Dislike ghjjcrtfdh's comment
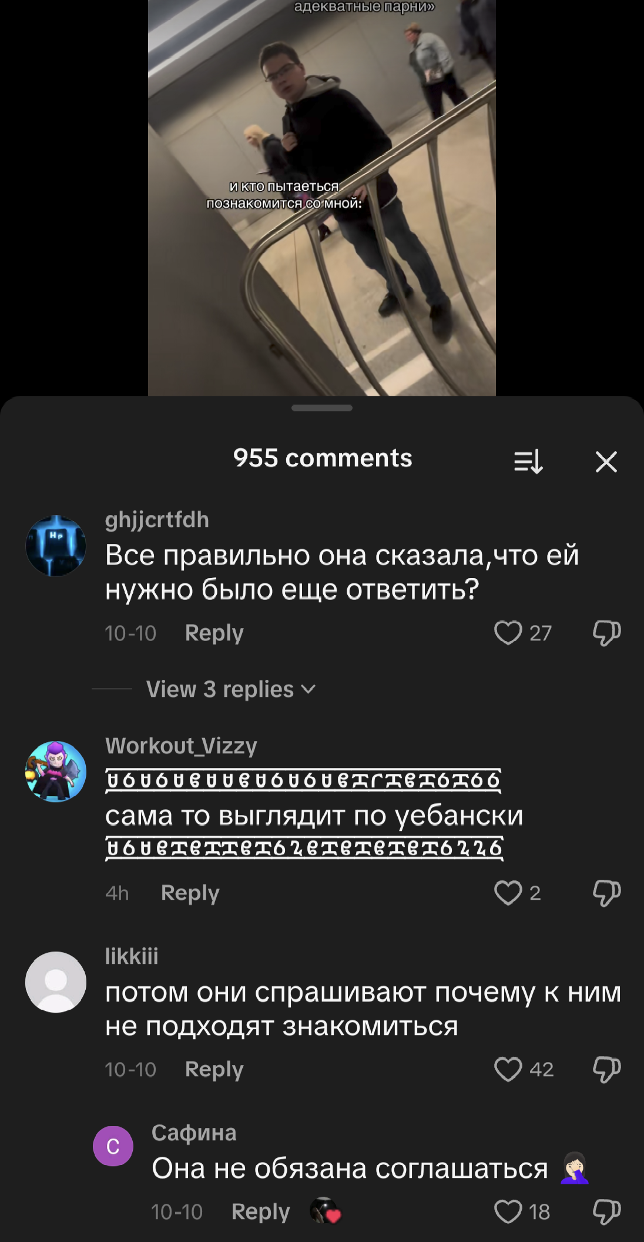The width and height of the screenshot is (644, 1242). tap(606, 633)
